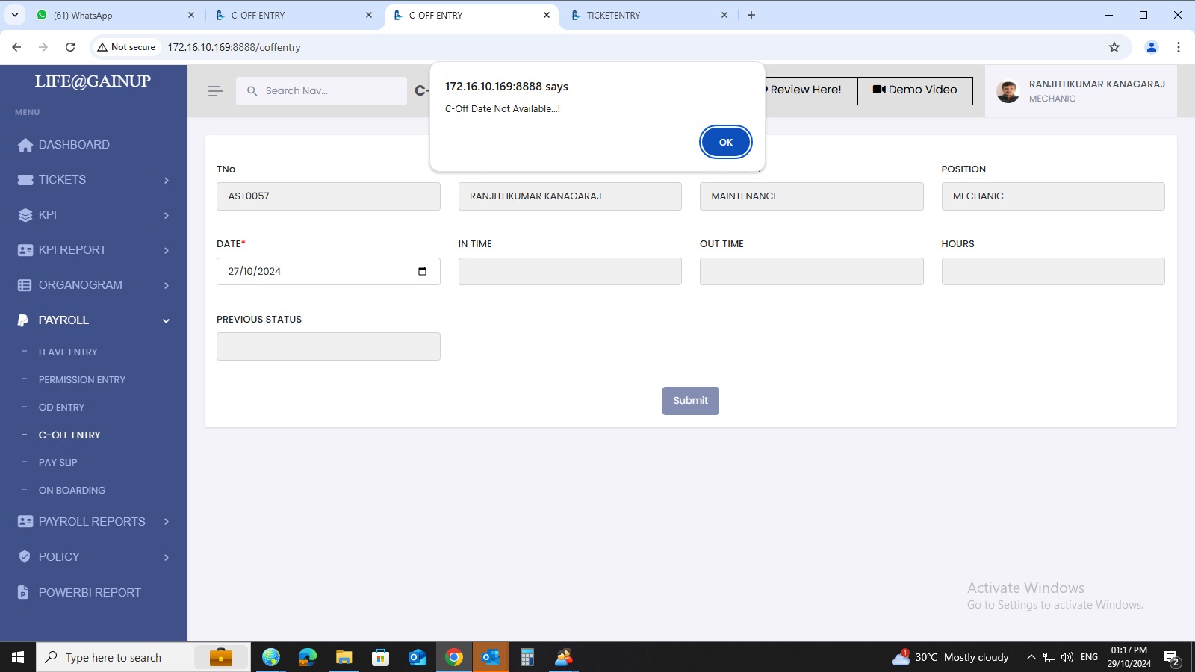
Task: Open File Explorer from the taskbar
Action: pyautogui.click(x=344, y=657)
